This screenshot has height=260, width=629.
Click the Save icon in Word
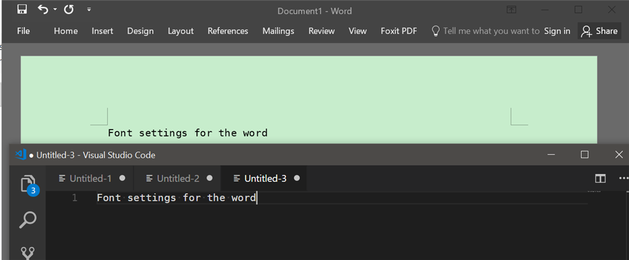coord(22,10)
